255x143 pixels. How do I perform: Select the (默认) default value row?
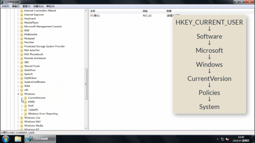click(x=97, y=16)
